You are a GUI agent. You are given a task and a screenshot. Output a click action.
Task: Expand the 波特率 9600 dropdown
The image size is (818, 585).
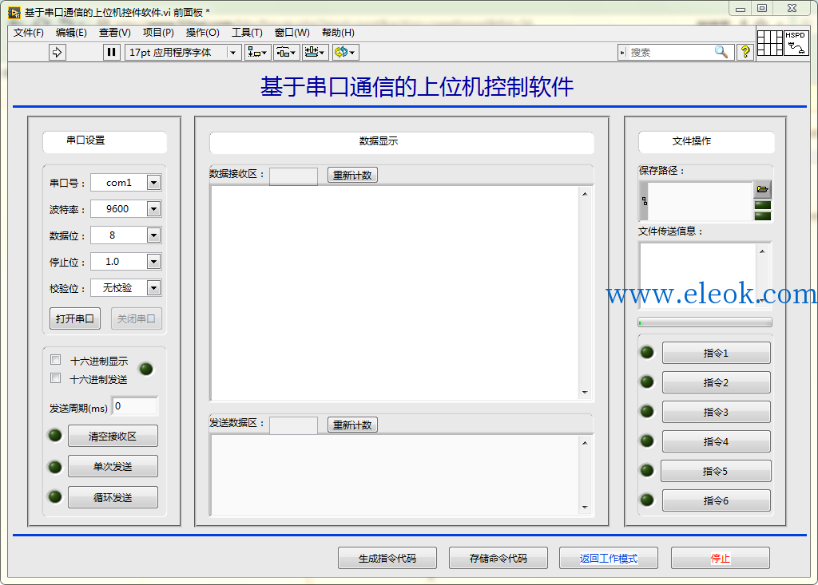pos(153,209)
